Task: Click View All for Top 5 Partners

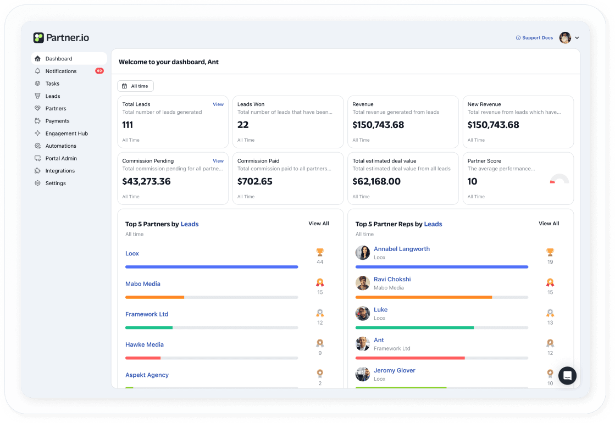Action: pyautogui.click(x=318, y=224)
